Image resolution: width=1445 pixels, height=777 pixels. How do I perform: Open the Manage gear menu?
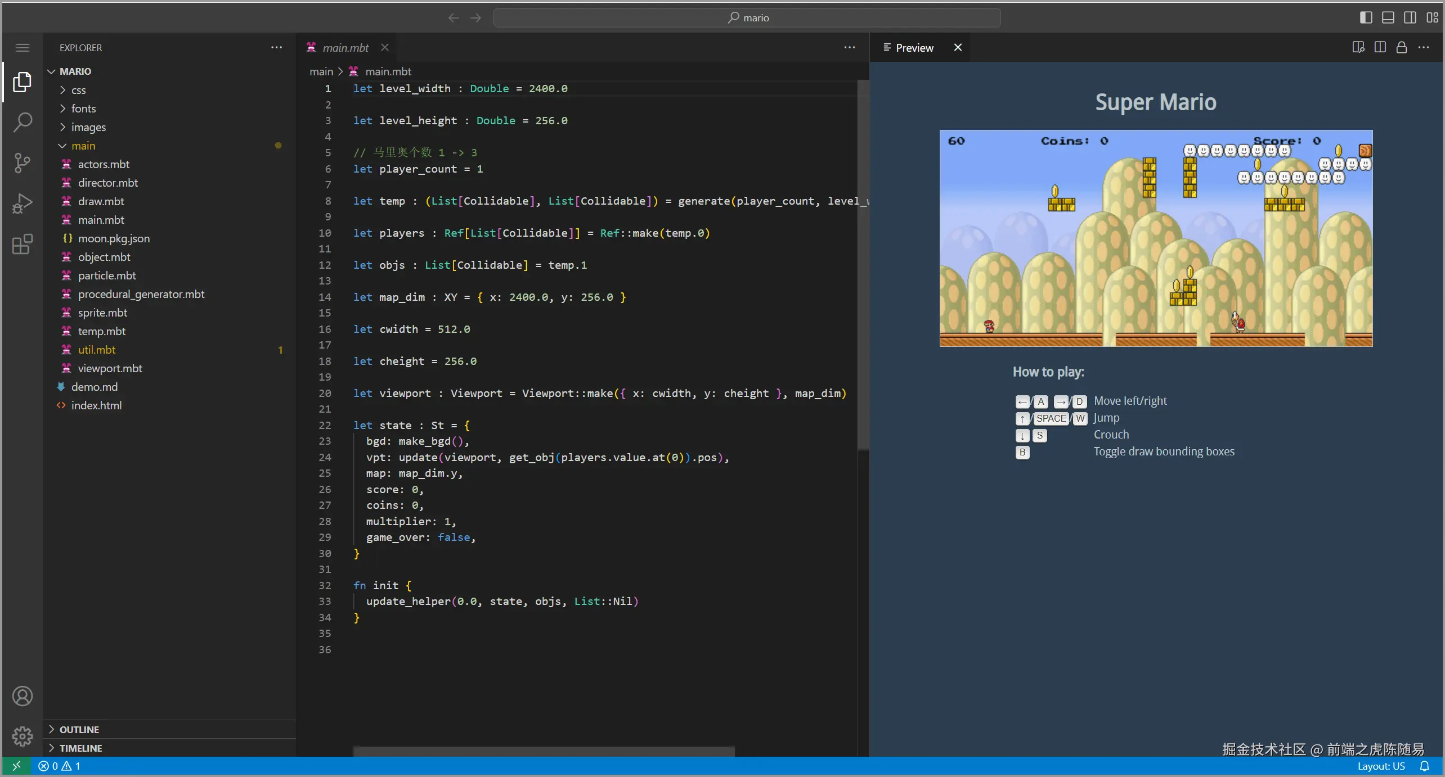coord(23,736)
